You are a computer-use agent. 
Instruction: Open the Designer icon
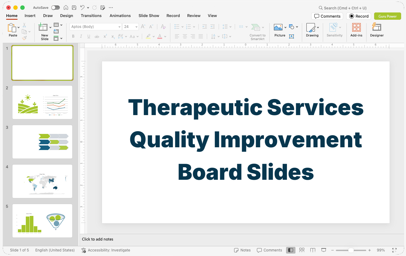[377, 27]
